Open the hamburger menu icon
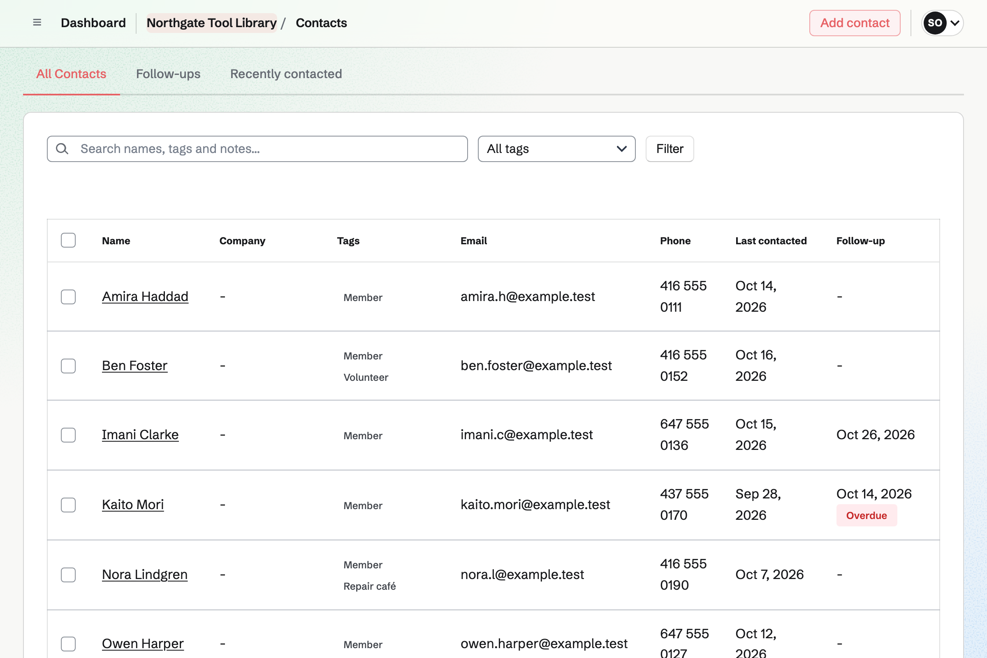This screenshot has width=987, height=658. 37,23
